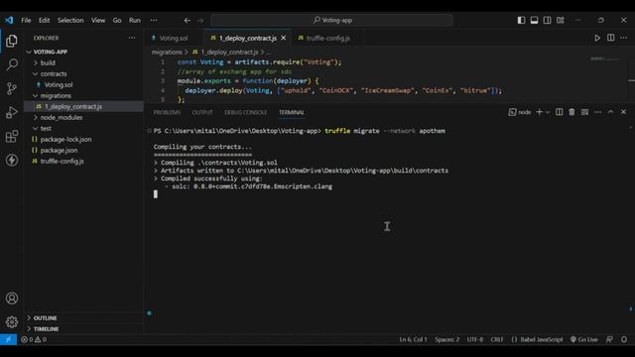Click Ln 6, Col 1 cursor position
Screen dimensions: 635x357
[413, 339]
